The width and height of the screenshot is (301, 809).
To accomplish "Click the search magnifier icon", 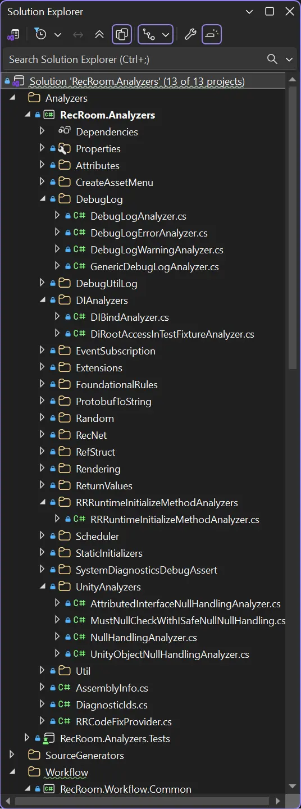I will 272,59.
